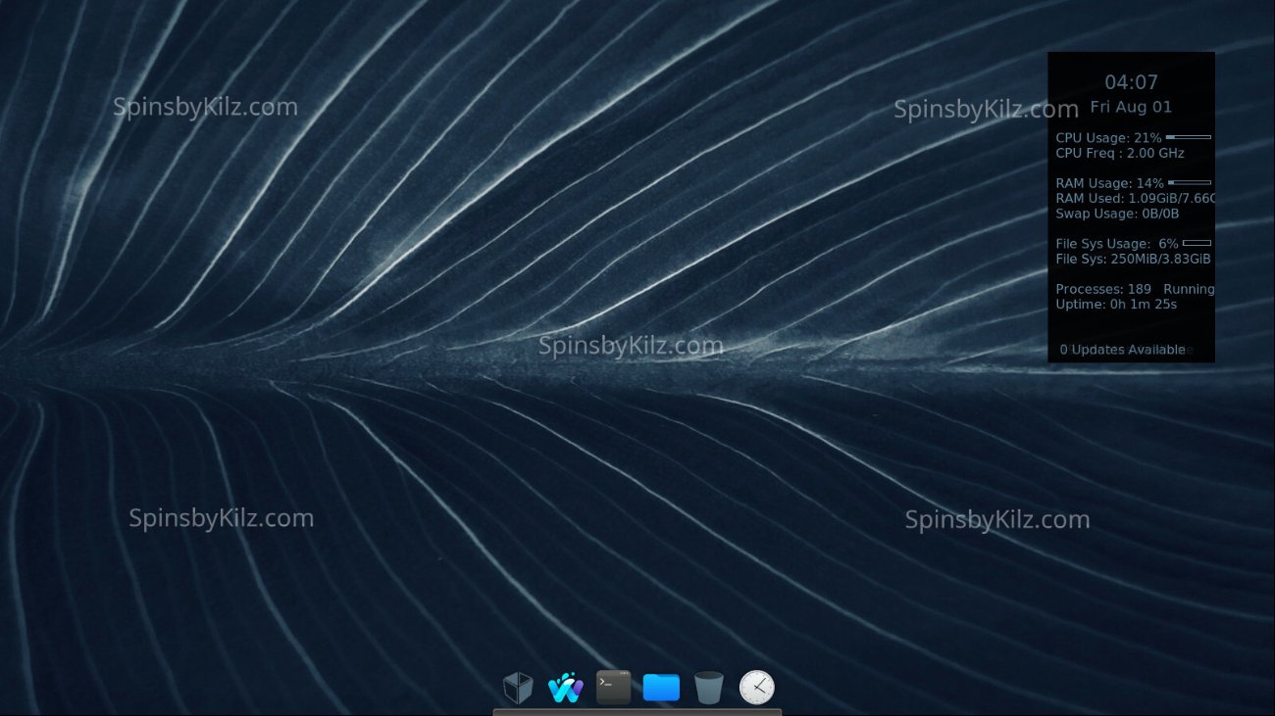Click the '0 Updates Available' text
The image size is (1275, 716).
(1122, 350)
